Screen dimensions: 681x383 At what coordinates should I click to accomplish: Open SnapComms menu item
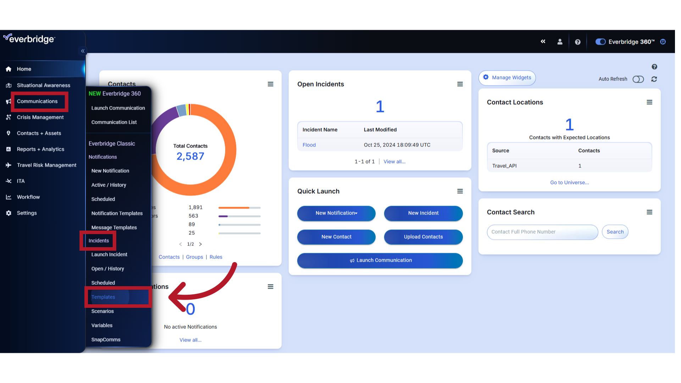tap(106, 340)
